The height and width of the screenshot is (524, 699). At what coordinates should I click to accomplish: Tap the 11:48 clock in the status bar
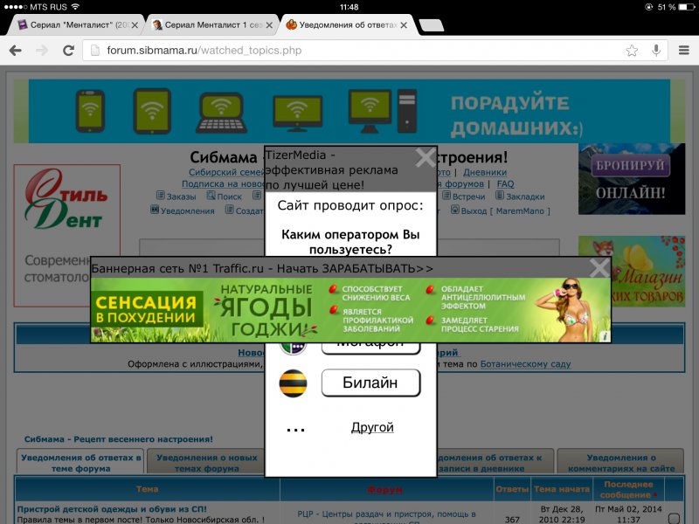click(x=349, y=7)
